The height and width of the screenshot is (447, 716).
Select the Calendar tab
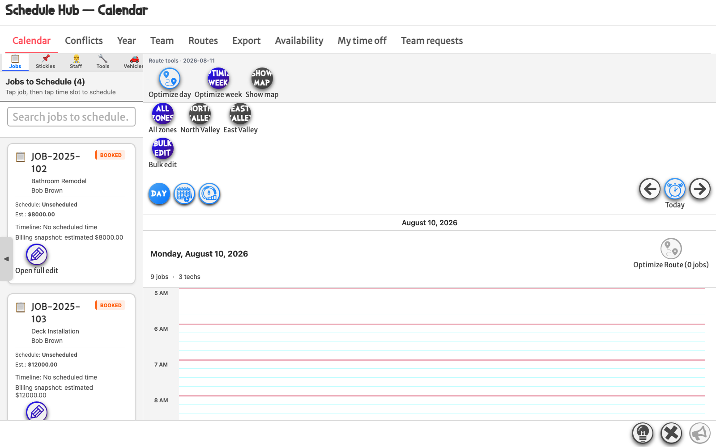point(31,41)
